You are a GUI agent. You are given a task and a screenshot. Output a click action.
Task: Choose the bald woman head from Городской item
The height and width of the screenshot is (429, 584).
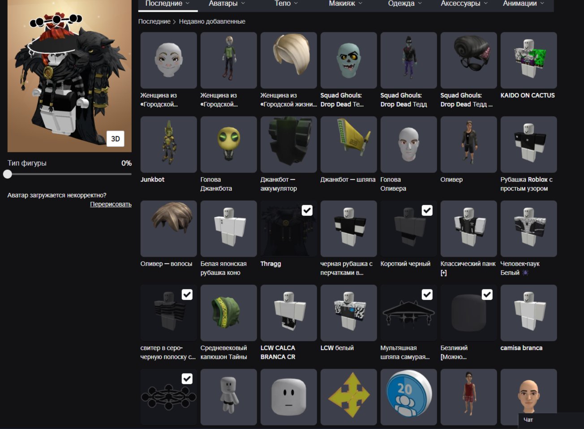[168, 60]
